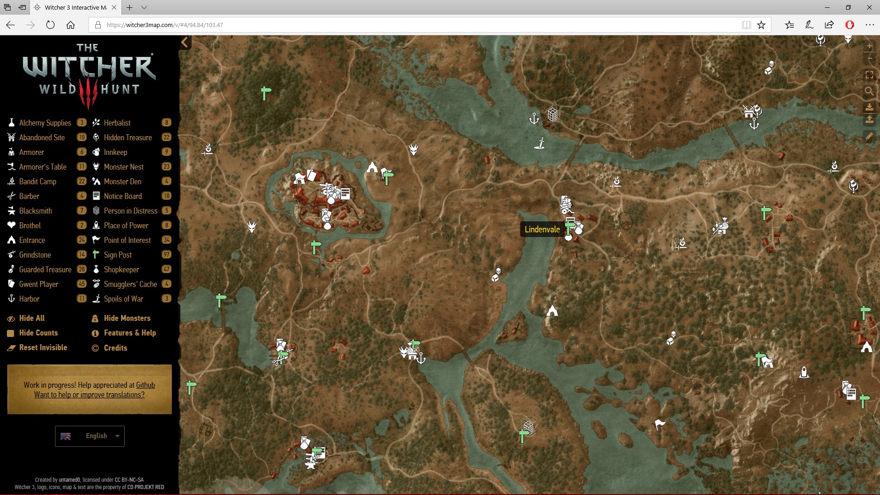
Task: Open the English language dropdown
Action: click(x=90, y=436)
